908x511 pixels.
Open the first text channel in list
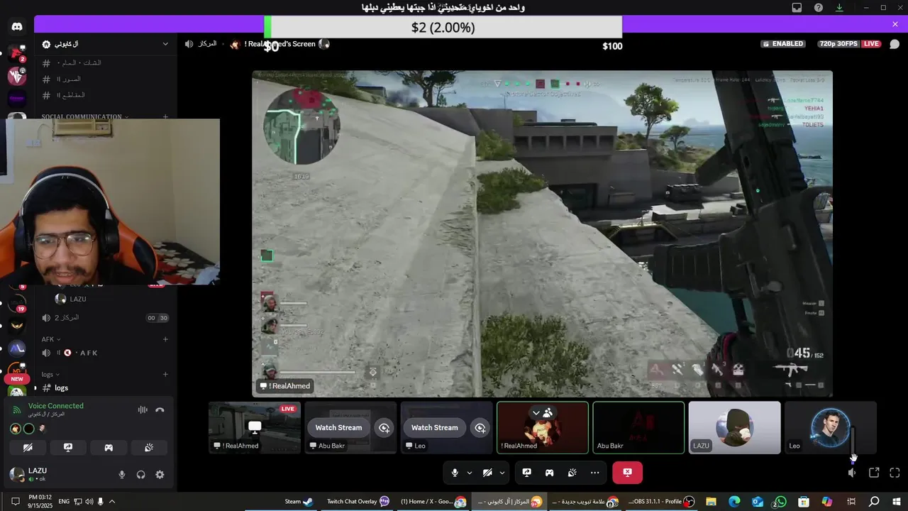click(105, 63)
